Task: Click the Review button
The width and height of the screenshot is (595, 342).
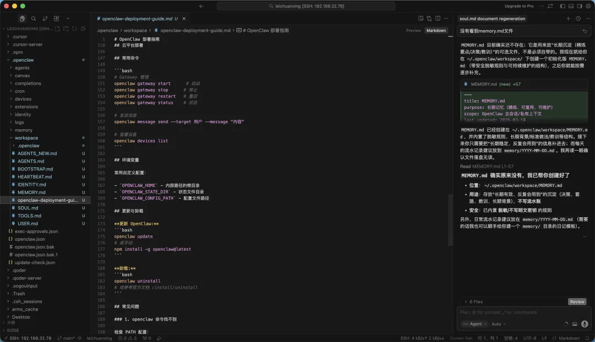Action: [577, 302]
